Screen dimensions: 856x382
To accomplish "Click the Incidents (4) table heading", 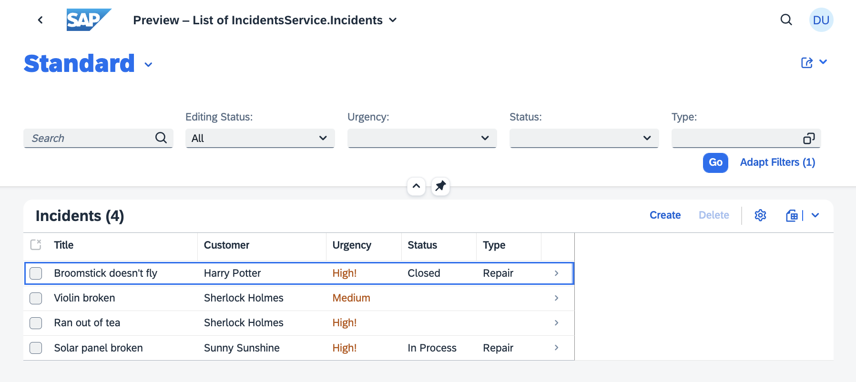I will tap(80, 216).
